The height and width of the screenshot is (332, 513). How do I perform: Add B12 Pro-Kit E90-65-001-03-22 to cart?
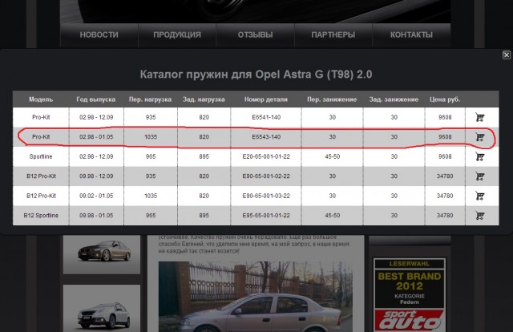(x=479, y=196)
